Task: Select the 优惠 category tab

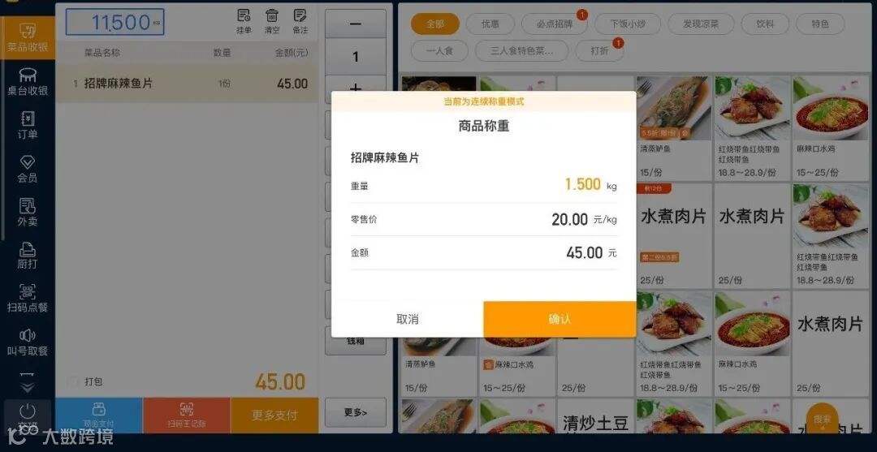Action: (490, 24)
